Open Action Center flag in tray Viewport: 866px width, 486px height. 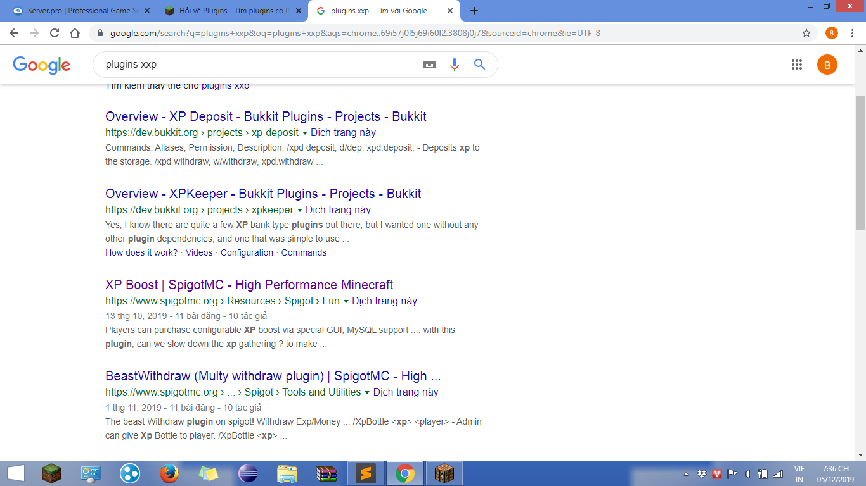pos(732,473)
